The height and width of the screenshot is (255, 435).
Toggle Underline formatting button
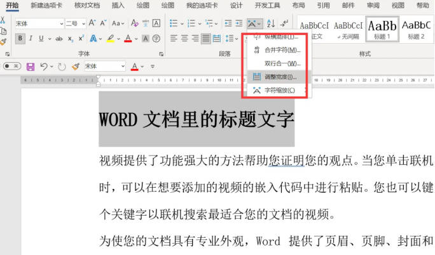pos(41,39)
